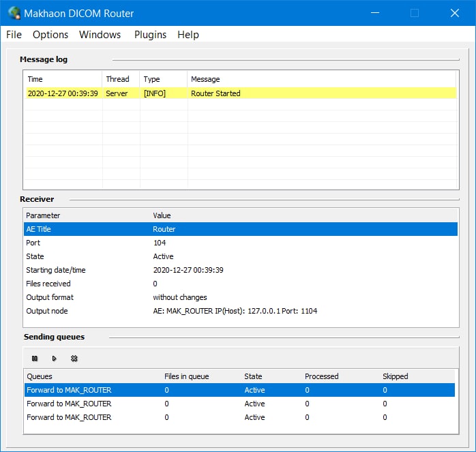Image resolution: width=476 pixels, height=452 pixels.
Task: Click the log timestamp '2020-12-27 00:39:39' in Message log
Action: point(63,93)
